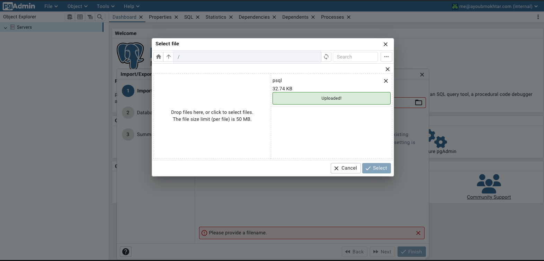This screenshot has height=261, width=544.
Task: Switch to the Dependencies tab
Action: click(x=254, y=17)
